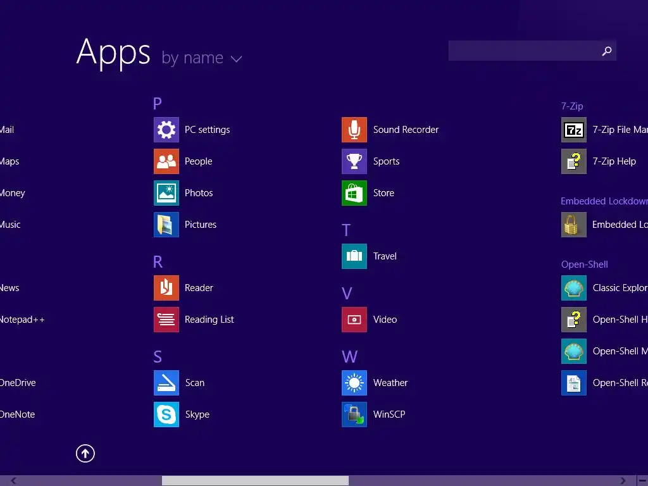648x486 pixels.
Task: Open the Pictures folder icon
Action: coord(166,225)
